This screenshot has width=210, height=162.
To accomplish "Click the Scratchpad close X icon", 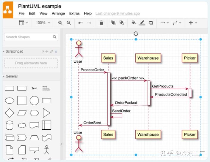I will [x=56, y=52].
